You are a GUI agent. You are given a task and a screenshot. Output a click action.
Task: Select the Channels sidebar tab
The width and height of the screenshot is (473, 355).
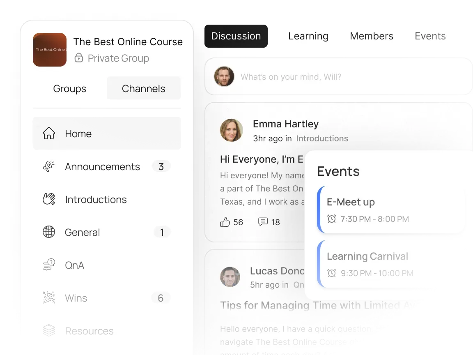pyautogui.click(x=144, y=88)
